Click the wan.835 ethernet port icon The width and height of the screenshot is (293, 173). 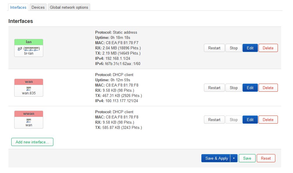[x=29, y=89]
